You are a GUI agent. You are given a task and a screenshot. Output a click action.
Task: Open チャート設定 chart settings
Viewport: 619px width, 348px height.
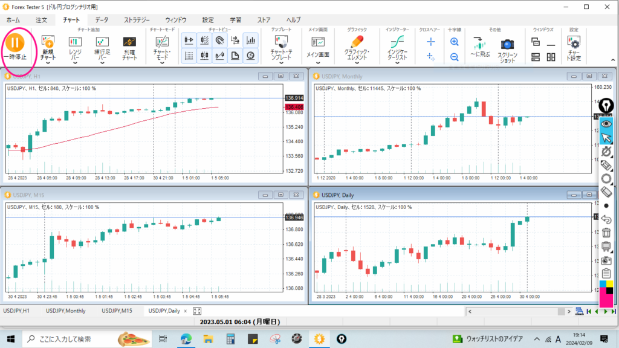pos(574,48)
